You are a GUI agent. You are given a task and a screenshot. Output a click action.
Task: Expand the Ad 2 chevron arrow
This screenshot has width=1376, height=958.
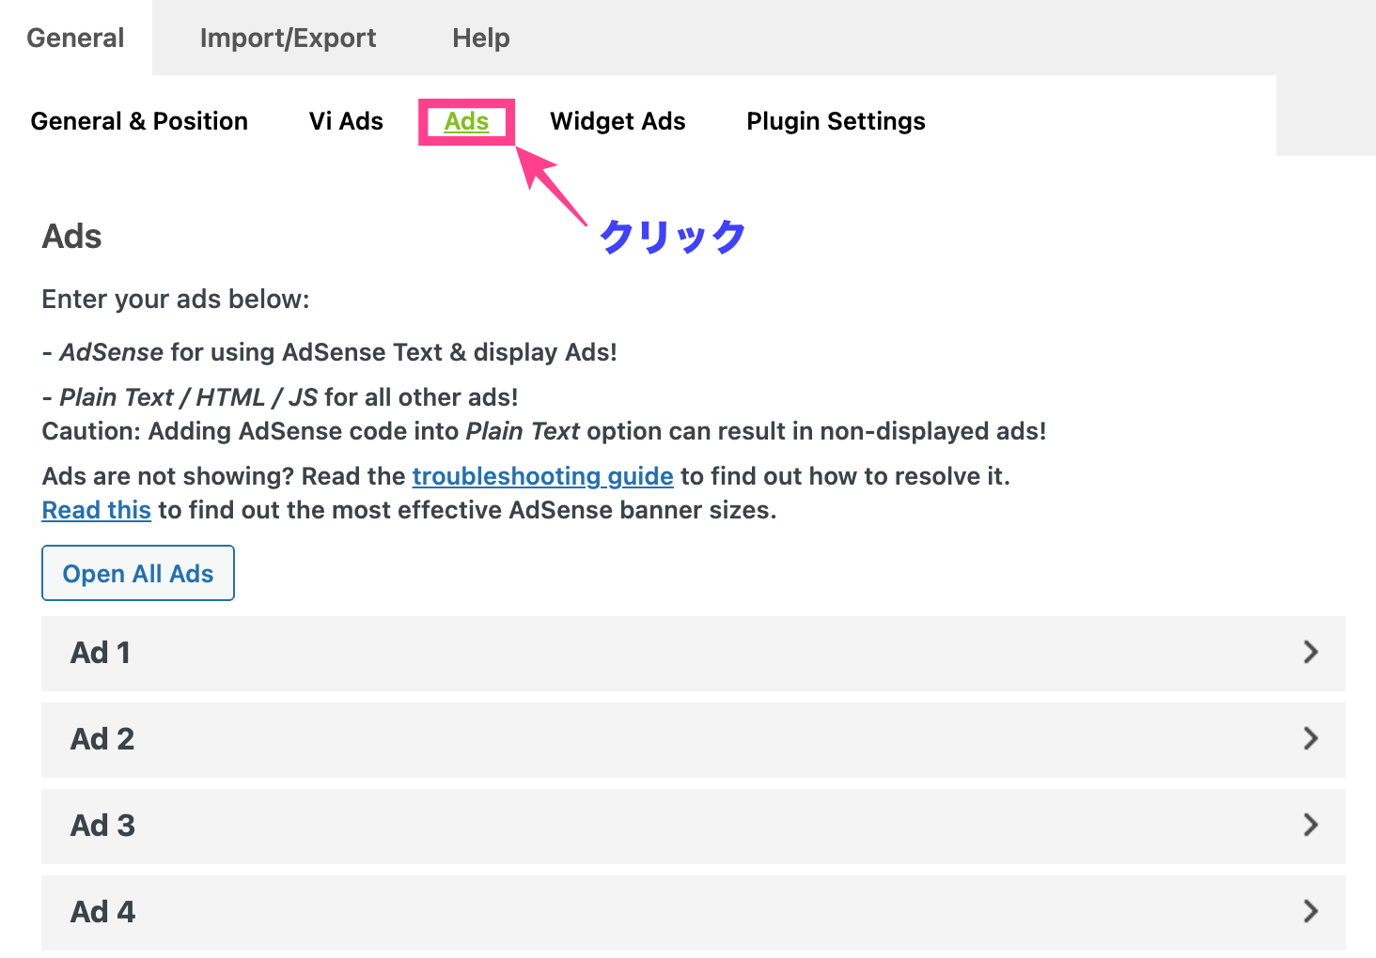pos(1311,738)
